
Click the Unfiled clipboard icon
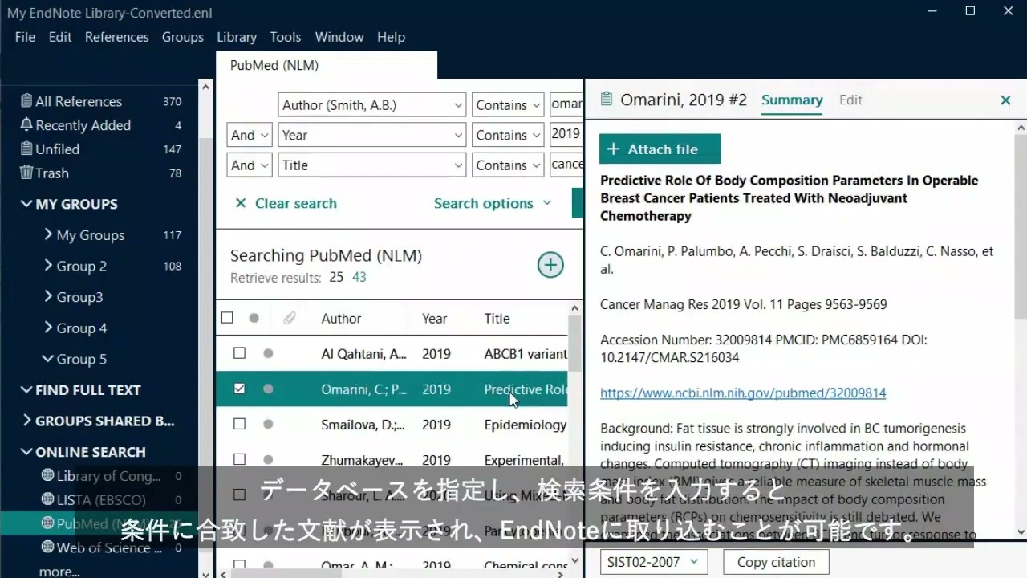coord(26,149)
